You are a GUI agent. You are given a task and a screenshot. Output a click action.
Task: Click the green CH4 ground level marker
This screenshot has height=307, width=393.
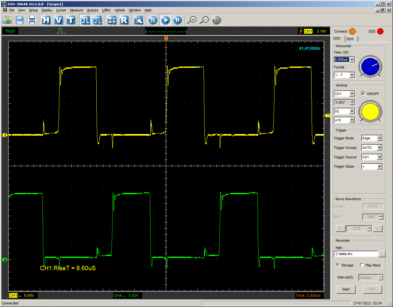click(x=5, y=260)
